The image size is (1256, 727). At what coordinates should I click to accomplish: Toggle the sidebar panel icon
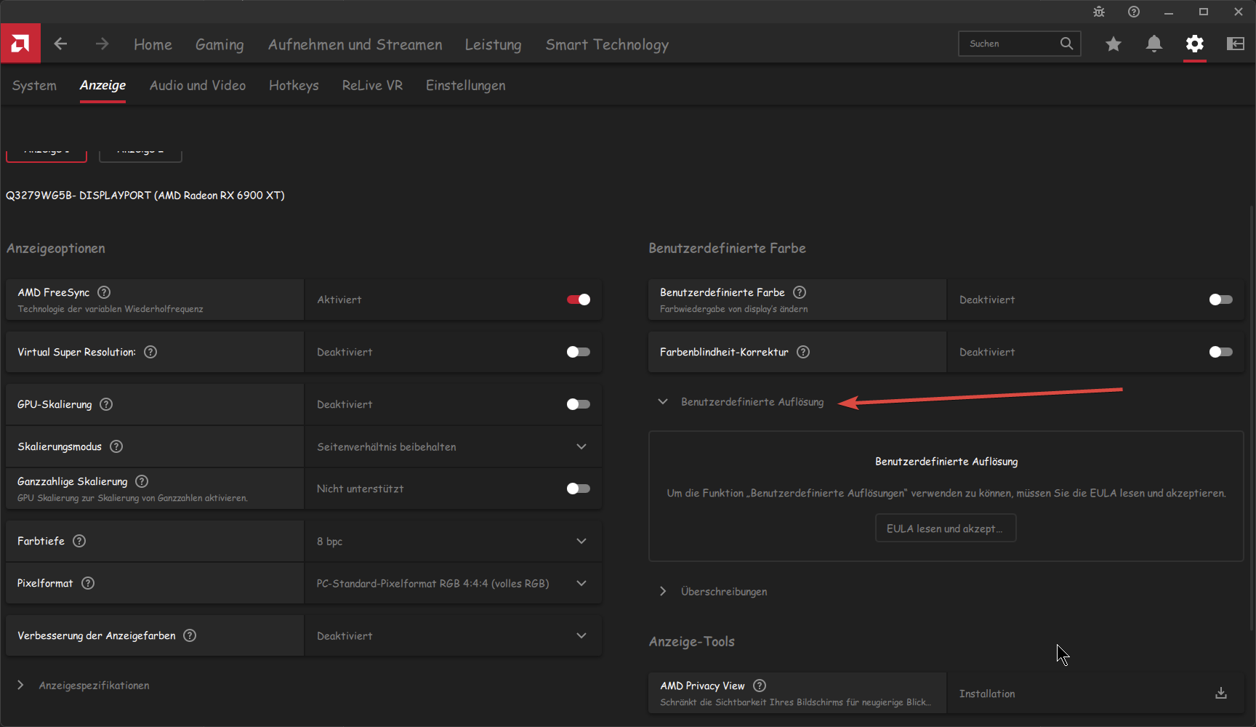[x=1236, y=44]
